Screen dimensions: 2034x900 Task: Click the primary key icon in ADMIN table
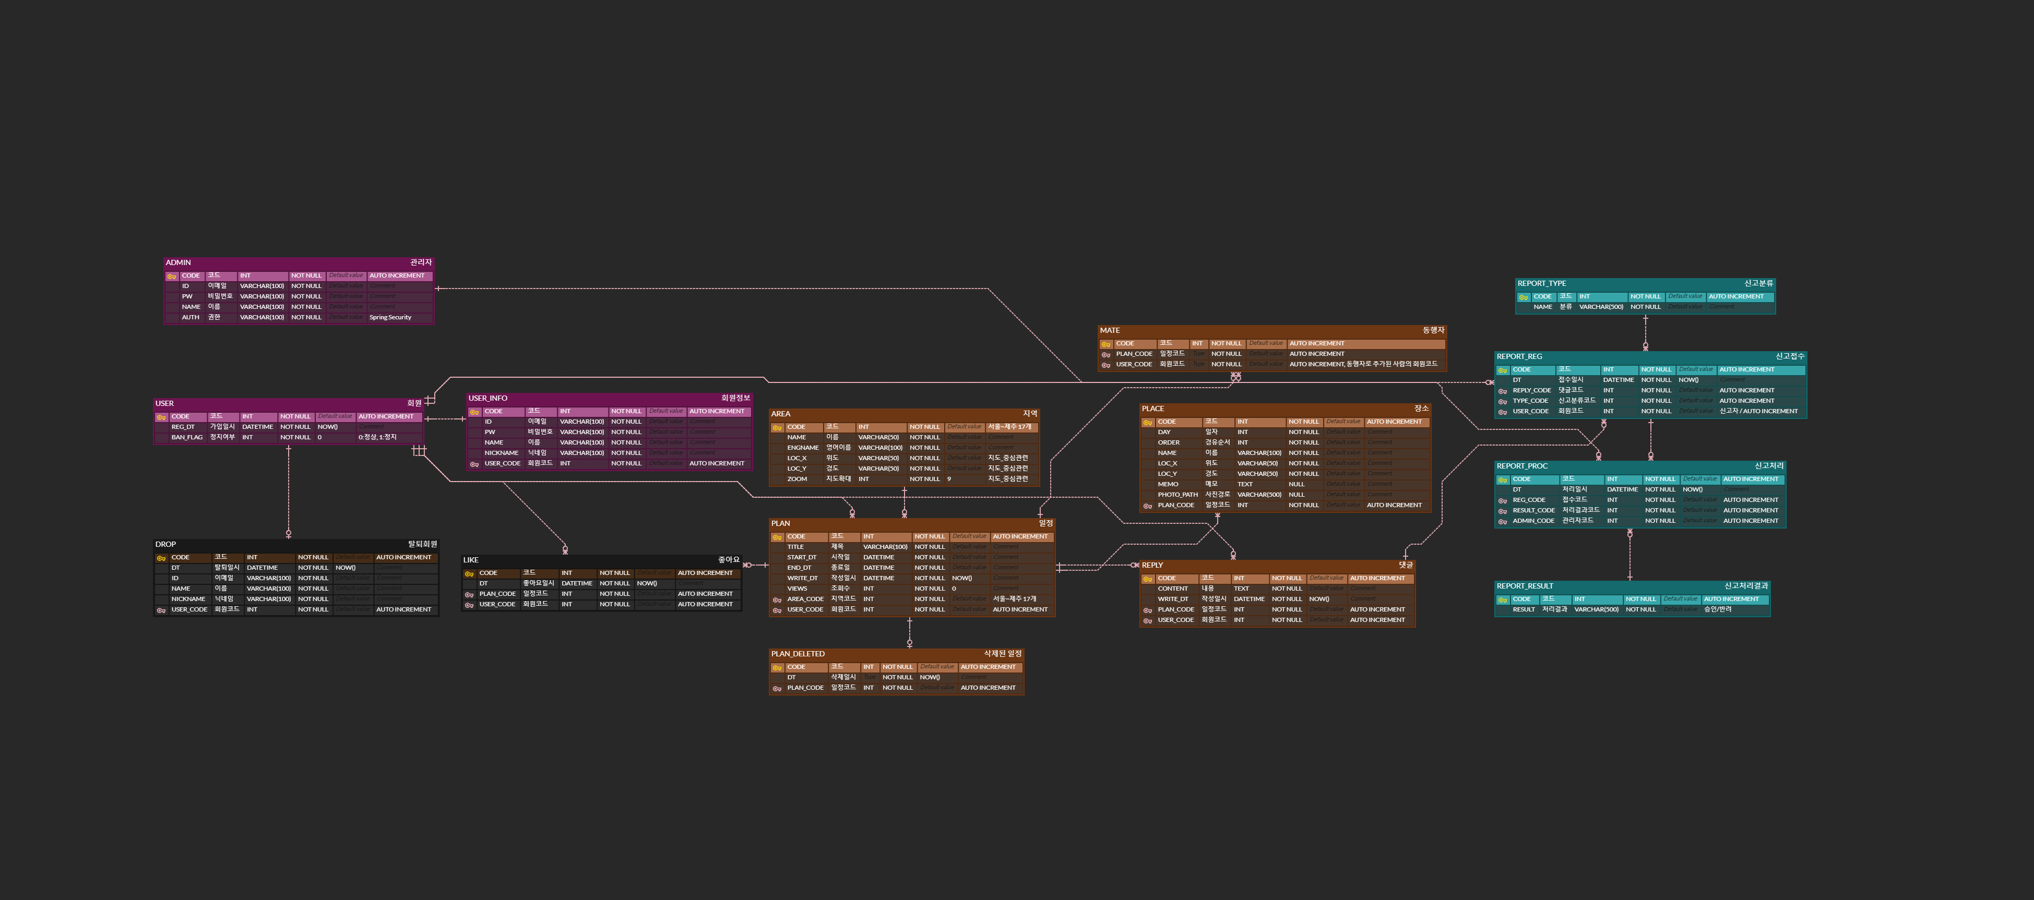[x=171, y=277]
